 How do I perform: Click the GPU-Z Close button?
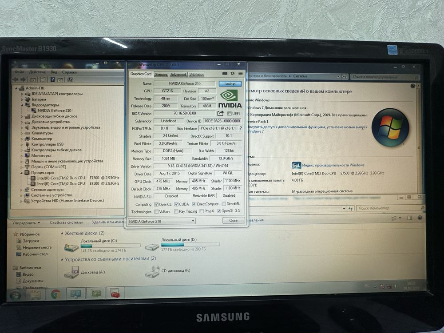click(234, 220)
